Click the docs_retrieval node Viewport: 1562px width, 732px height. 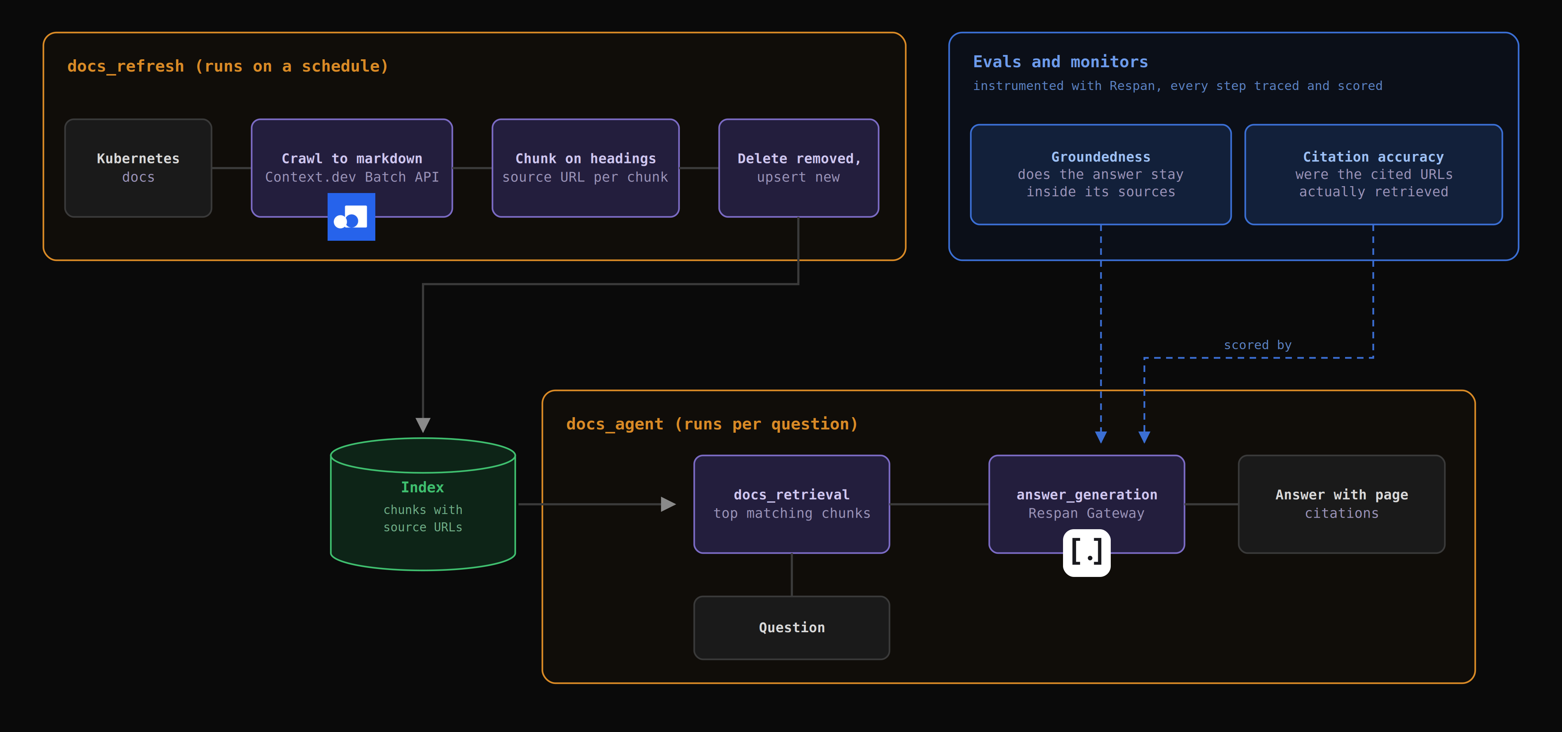click(x=791, y=504)
